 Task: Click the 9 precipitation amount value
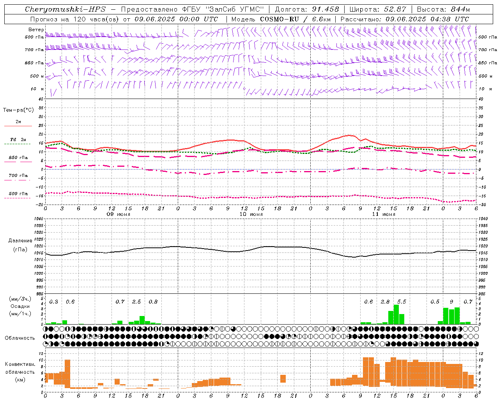(451, 302)
